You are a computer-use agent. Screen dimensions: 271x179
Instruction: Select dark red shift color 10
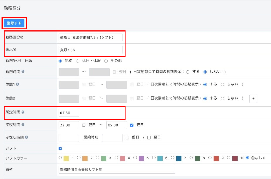point(229,158)
